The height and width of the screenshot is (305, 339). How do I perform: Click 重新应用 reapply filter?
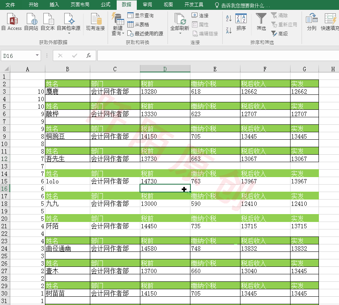click(284, 25)
